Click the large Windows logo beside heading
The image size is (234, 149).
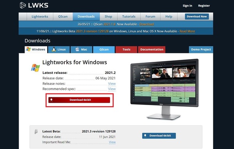click(35, 68)
